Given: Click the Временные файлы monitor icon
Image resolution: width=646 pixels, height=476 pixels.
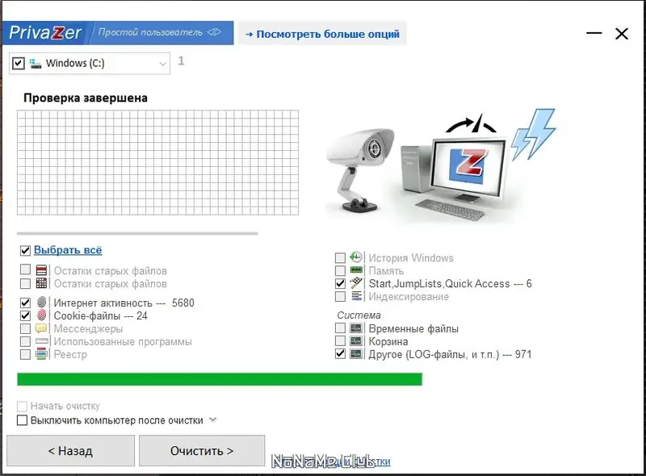Looking at the screenshot, I should (356, 328).
